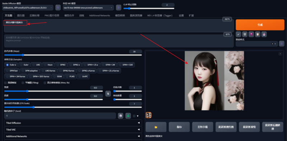Screen dimensions: 287x141
Task: Reuse last seed with the recycle icon
Action: point(128,116)
